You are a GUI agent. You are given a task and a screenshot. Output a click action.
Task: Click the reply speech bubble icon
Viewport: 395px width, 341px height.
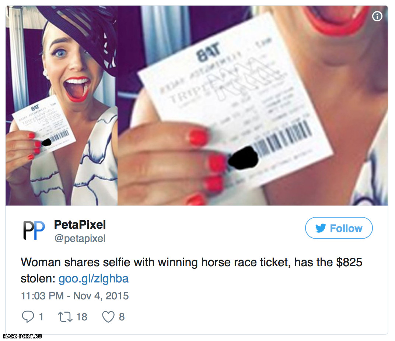pyautogui.click(x=28, y=317)
